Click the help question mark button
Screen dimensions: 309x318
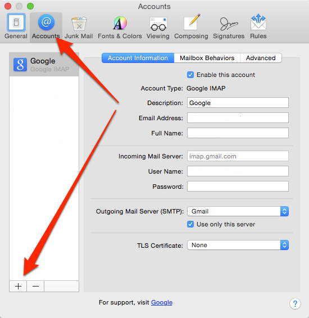pyautogui.click(x=295, y=303)
